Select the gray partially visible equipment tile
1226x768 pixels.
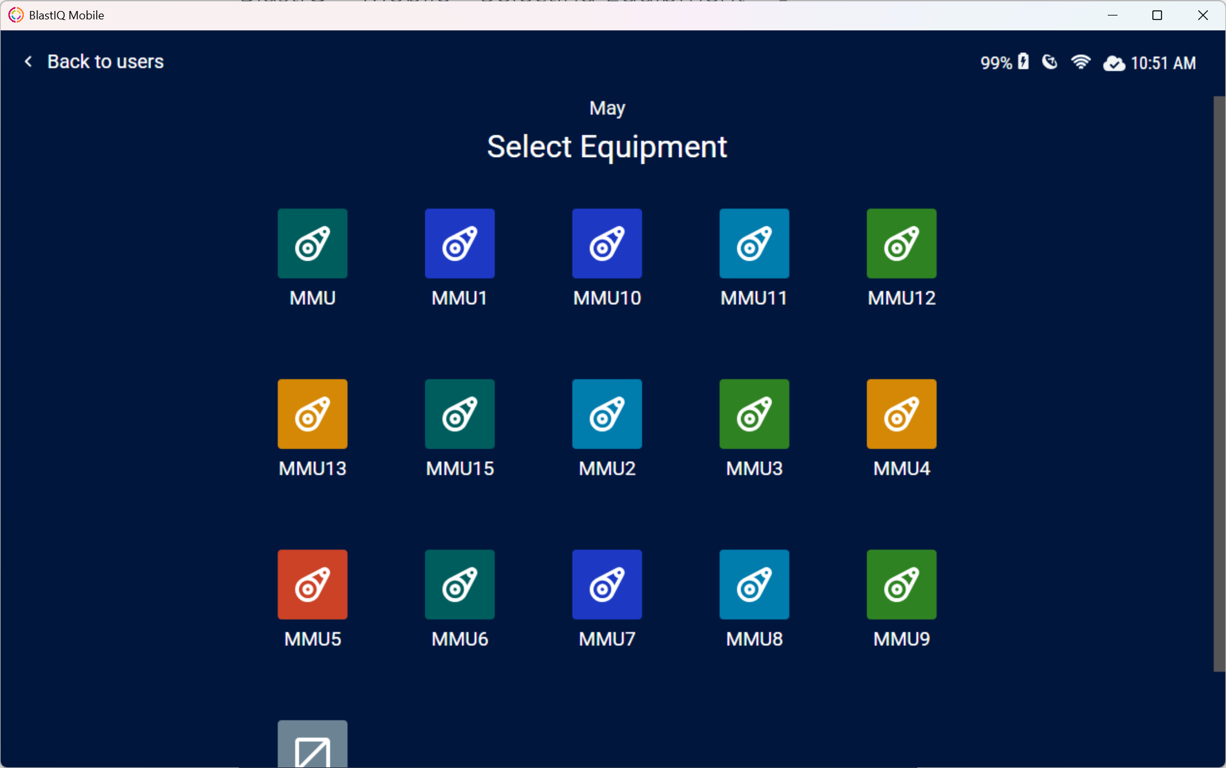point(313,743)
